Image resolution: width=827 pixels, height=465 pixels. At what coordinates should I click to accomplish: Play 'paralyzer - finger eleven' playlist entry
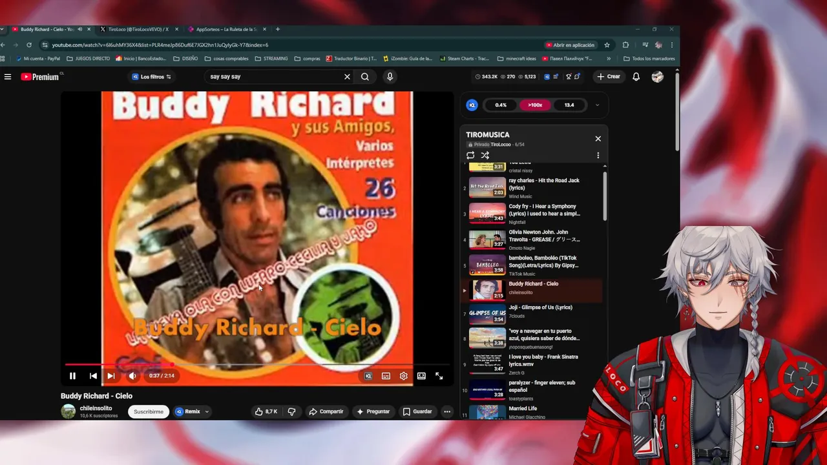pyautogui.click(x=532, y=390)
